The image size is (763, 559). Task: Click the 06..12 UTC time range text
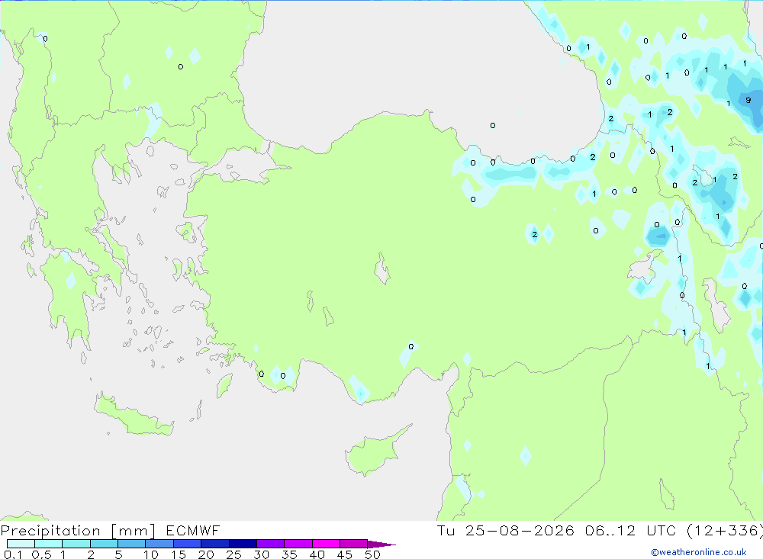pos(631,531)
